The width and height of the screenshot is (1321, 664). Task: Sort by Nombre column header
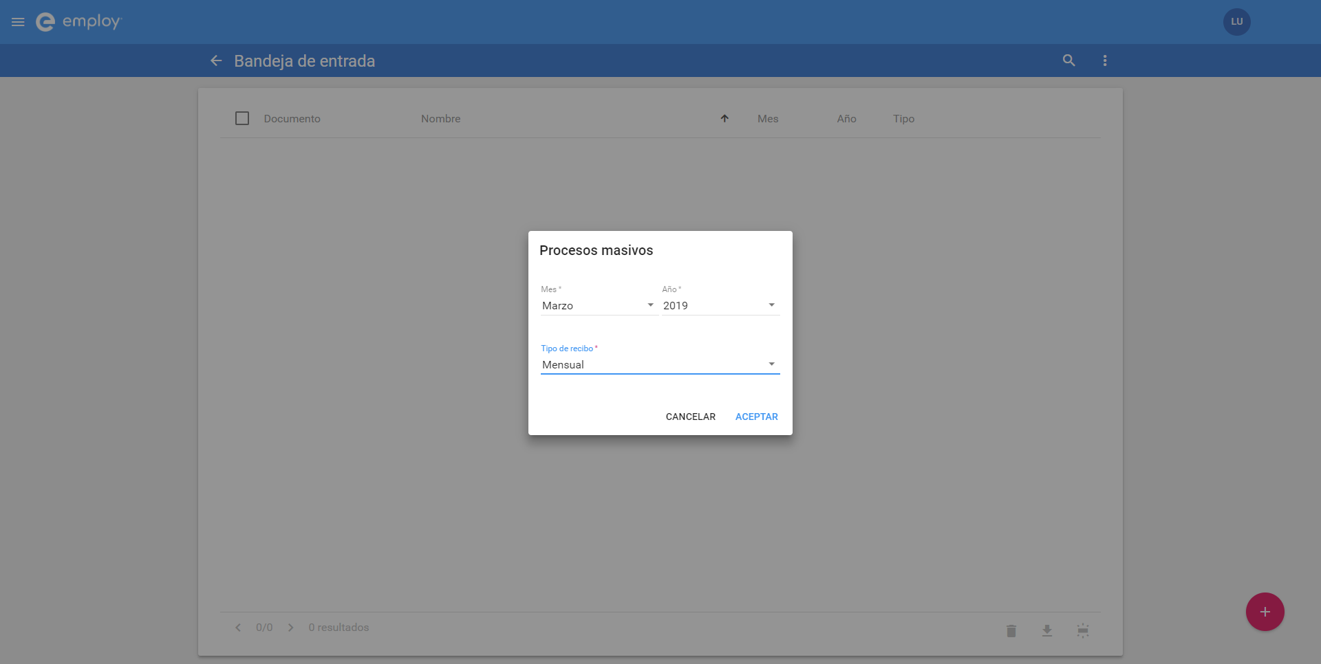click(440, 119)
